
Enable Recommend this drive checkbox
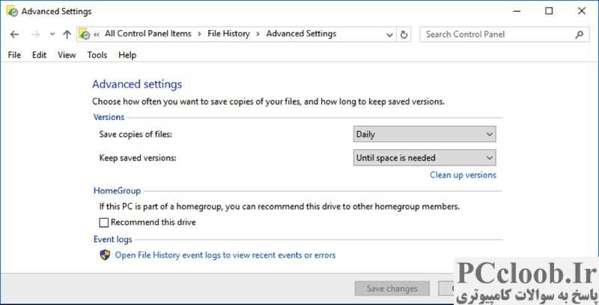coord(104,223)
